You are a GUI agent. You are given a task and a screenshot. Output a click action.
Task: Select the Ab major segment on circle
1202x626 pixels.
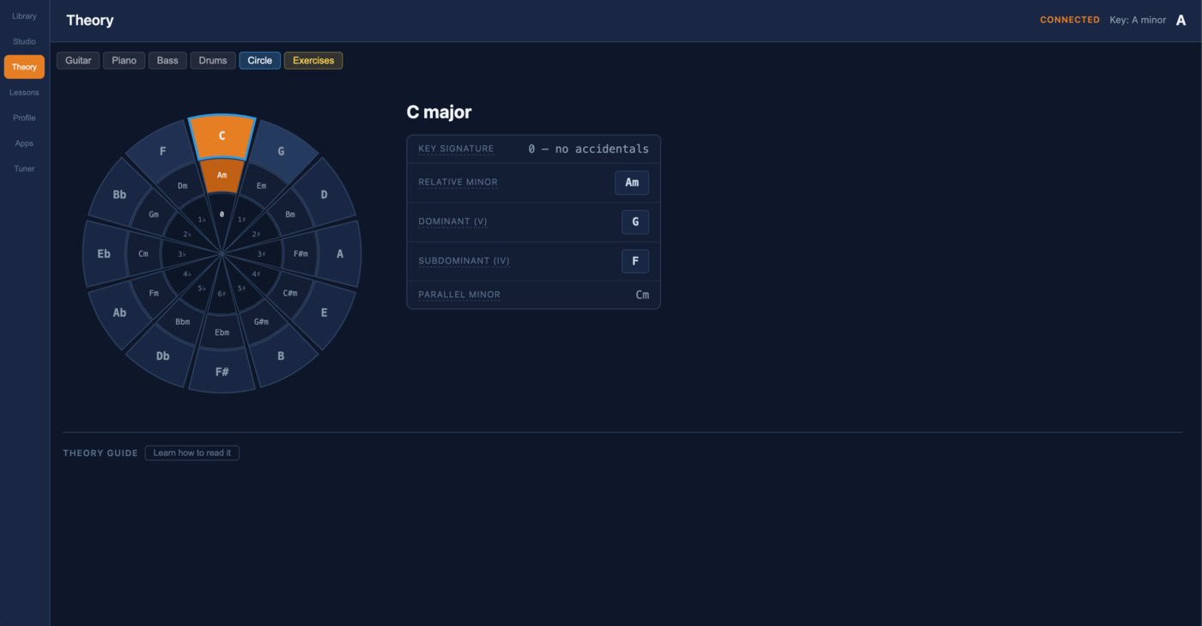pyautogui.click(x=120, y=313)
